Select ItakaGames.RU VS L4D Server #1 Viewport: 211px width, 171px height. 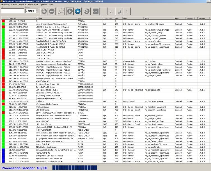[x=105, y=141]
